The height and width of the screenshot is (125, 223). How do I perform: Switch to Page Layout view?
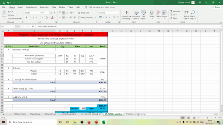189,118
